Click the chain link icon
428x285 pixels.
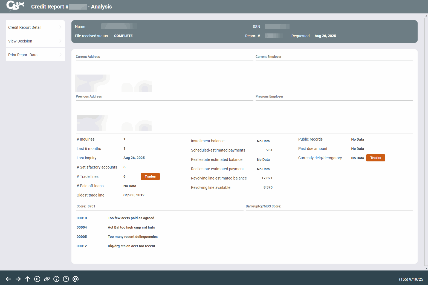pyautogui.click(x=47, y=279)
